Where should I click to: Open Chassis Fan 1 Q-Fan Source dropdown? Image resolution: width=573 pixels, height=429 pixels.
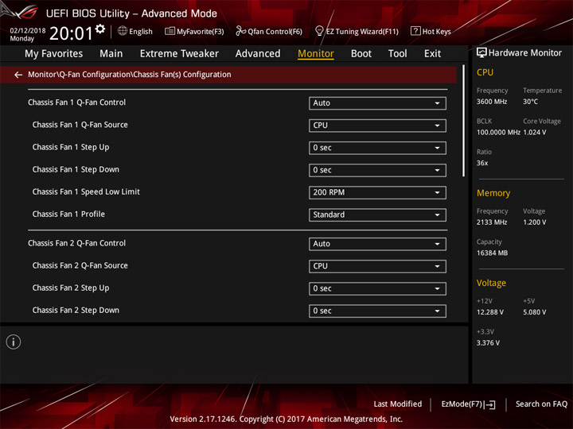click(377, 126)
